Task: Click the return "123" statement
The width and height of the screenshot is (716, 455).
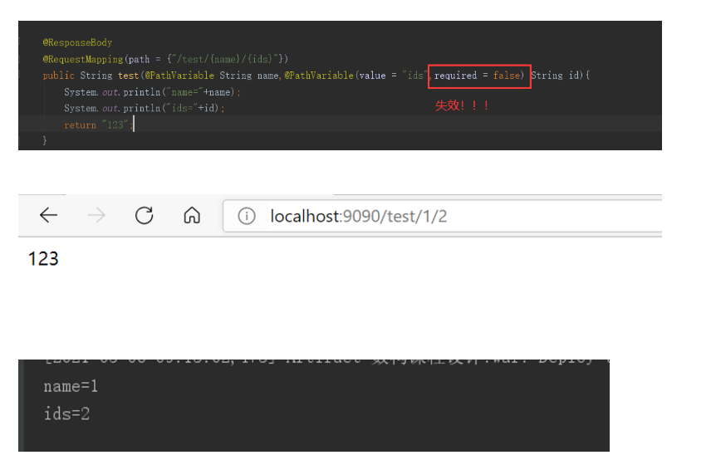Action: click(x=99, y=125)
